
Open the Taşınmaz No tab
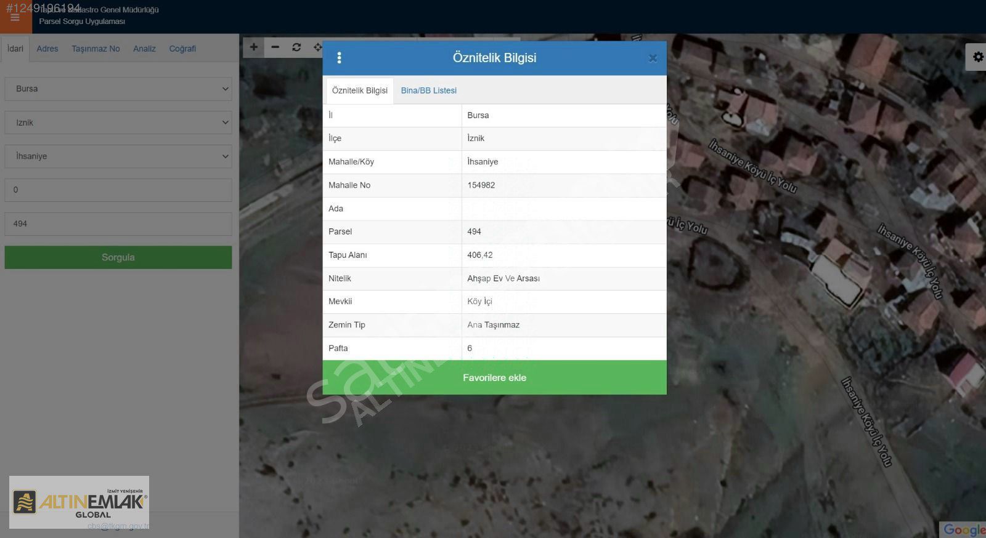tap(96, 49)
